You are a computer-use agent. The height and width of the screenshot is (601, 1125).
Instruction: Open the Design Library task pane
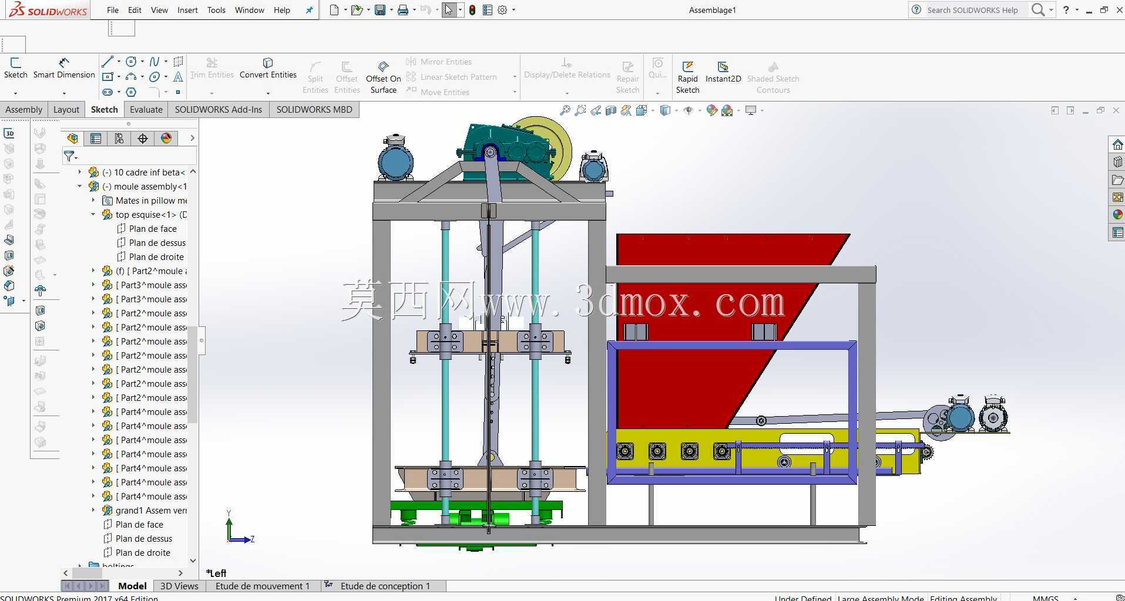click(1117, 162)
